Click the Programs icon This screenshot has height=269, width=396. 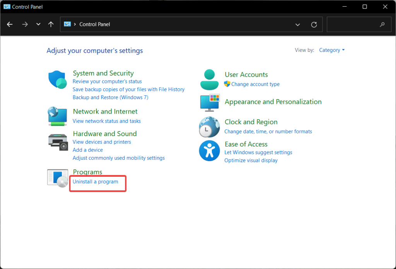pos(57,178)
